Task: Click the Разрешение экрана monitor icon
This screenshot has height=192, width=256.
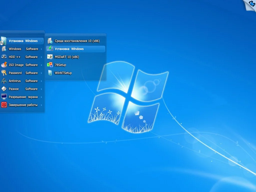Action: coord(4,97)
